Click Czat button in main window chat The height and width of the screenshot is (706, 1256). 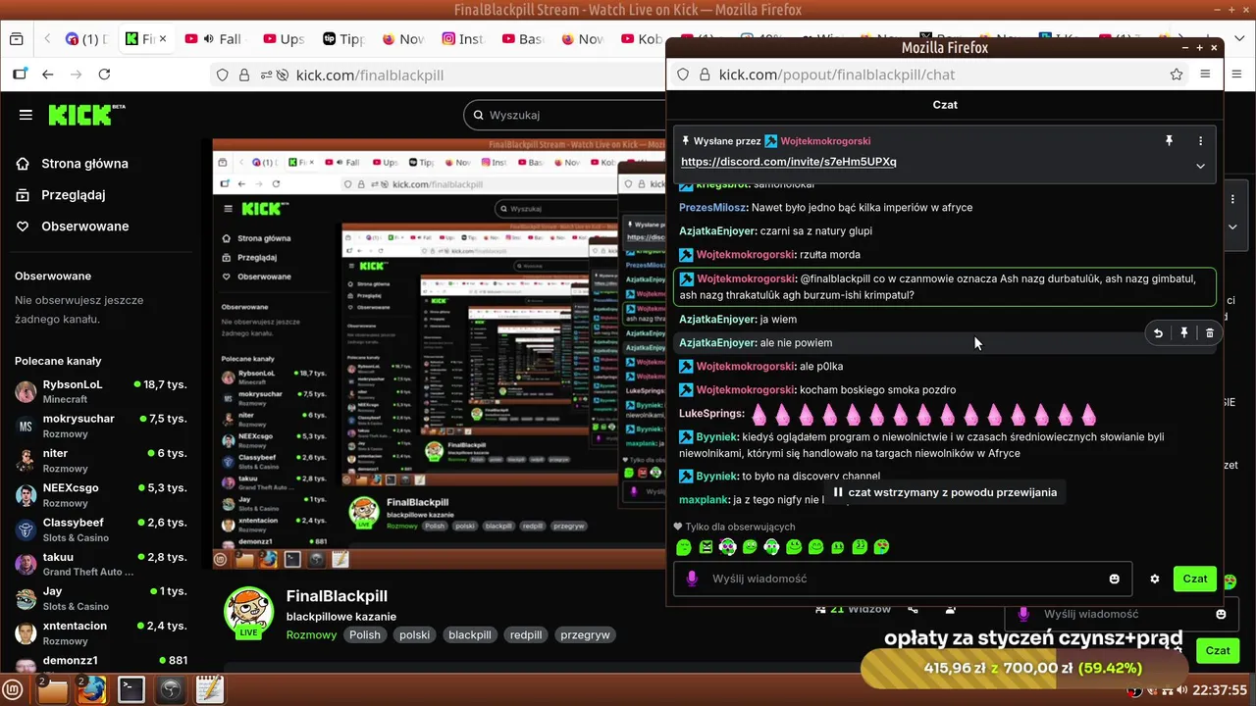pyautogui.click(x=1217, y=650)
